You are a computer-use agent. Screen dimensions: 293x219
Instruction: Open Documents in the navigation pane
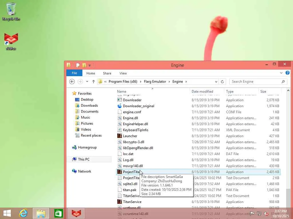[90, 111]
